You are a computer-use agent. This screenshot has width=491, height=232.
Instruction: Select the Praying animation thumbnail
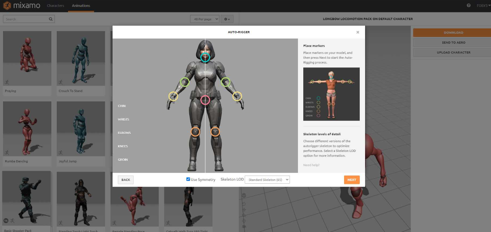point(27,58)
